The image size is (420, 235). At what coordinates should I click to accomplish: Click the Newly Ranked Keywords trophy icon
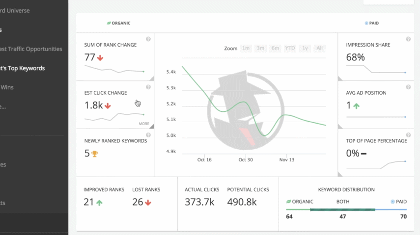pyautogui.click(x=95, y=154)
